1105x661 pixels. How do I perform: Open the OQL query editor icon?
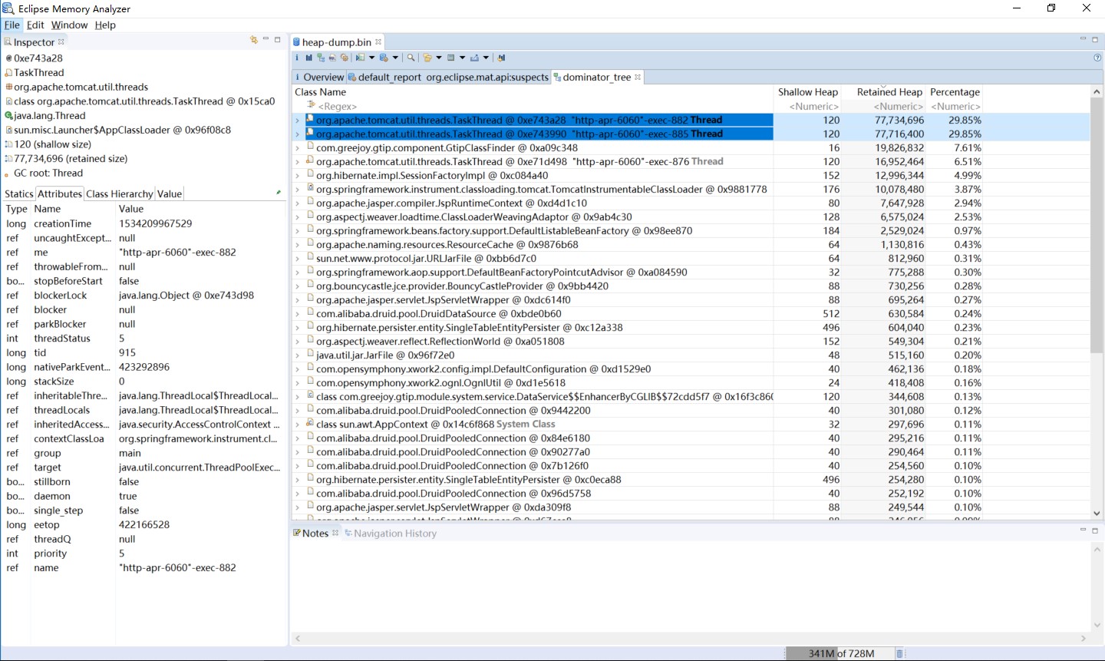coord(332,58)
